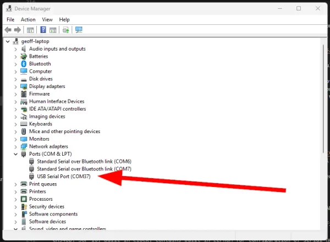Viewport: 330px width, 242px height.
Task: Expand the Audio inputs and outputs node
Action: (x=15, y=49)
